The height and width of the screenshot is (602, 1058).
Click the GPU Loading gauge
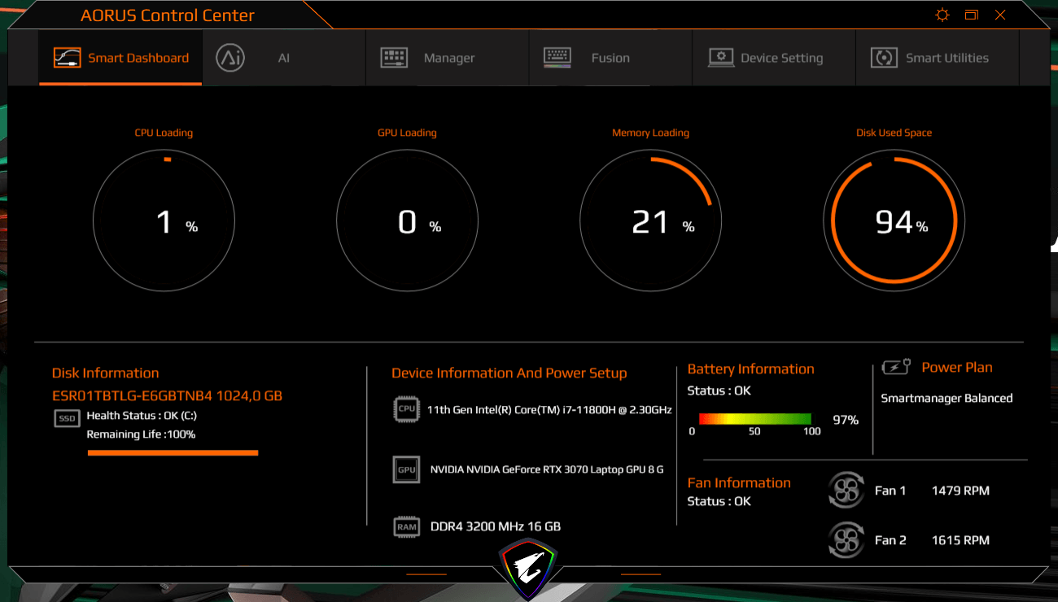407,221
